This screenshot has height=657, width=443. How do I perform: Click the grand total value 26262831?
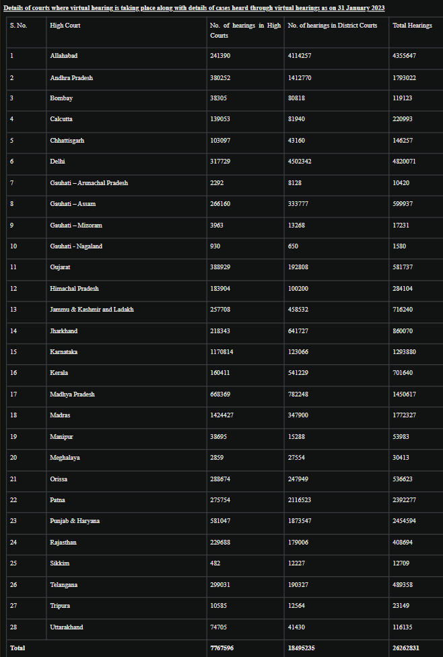coord(406,648)
